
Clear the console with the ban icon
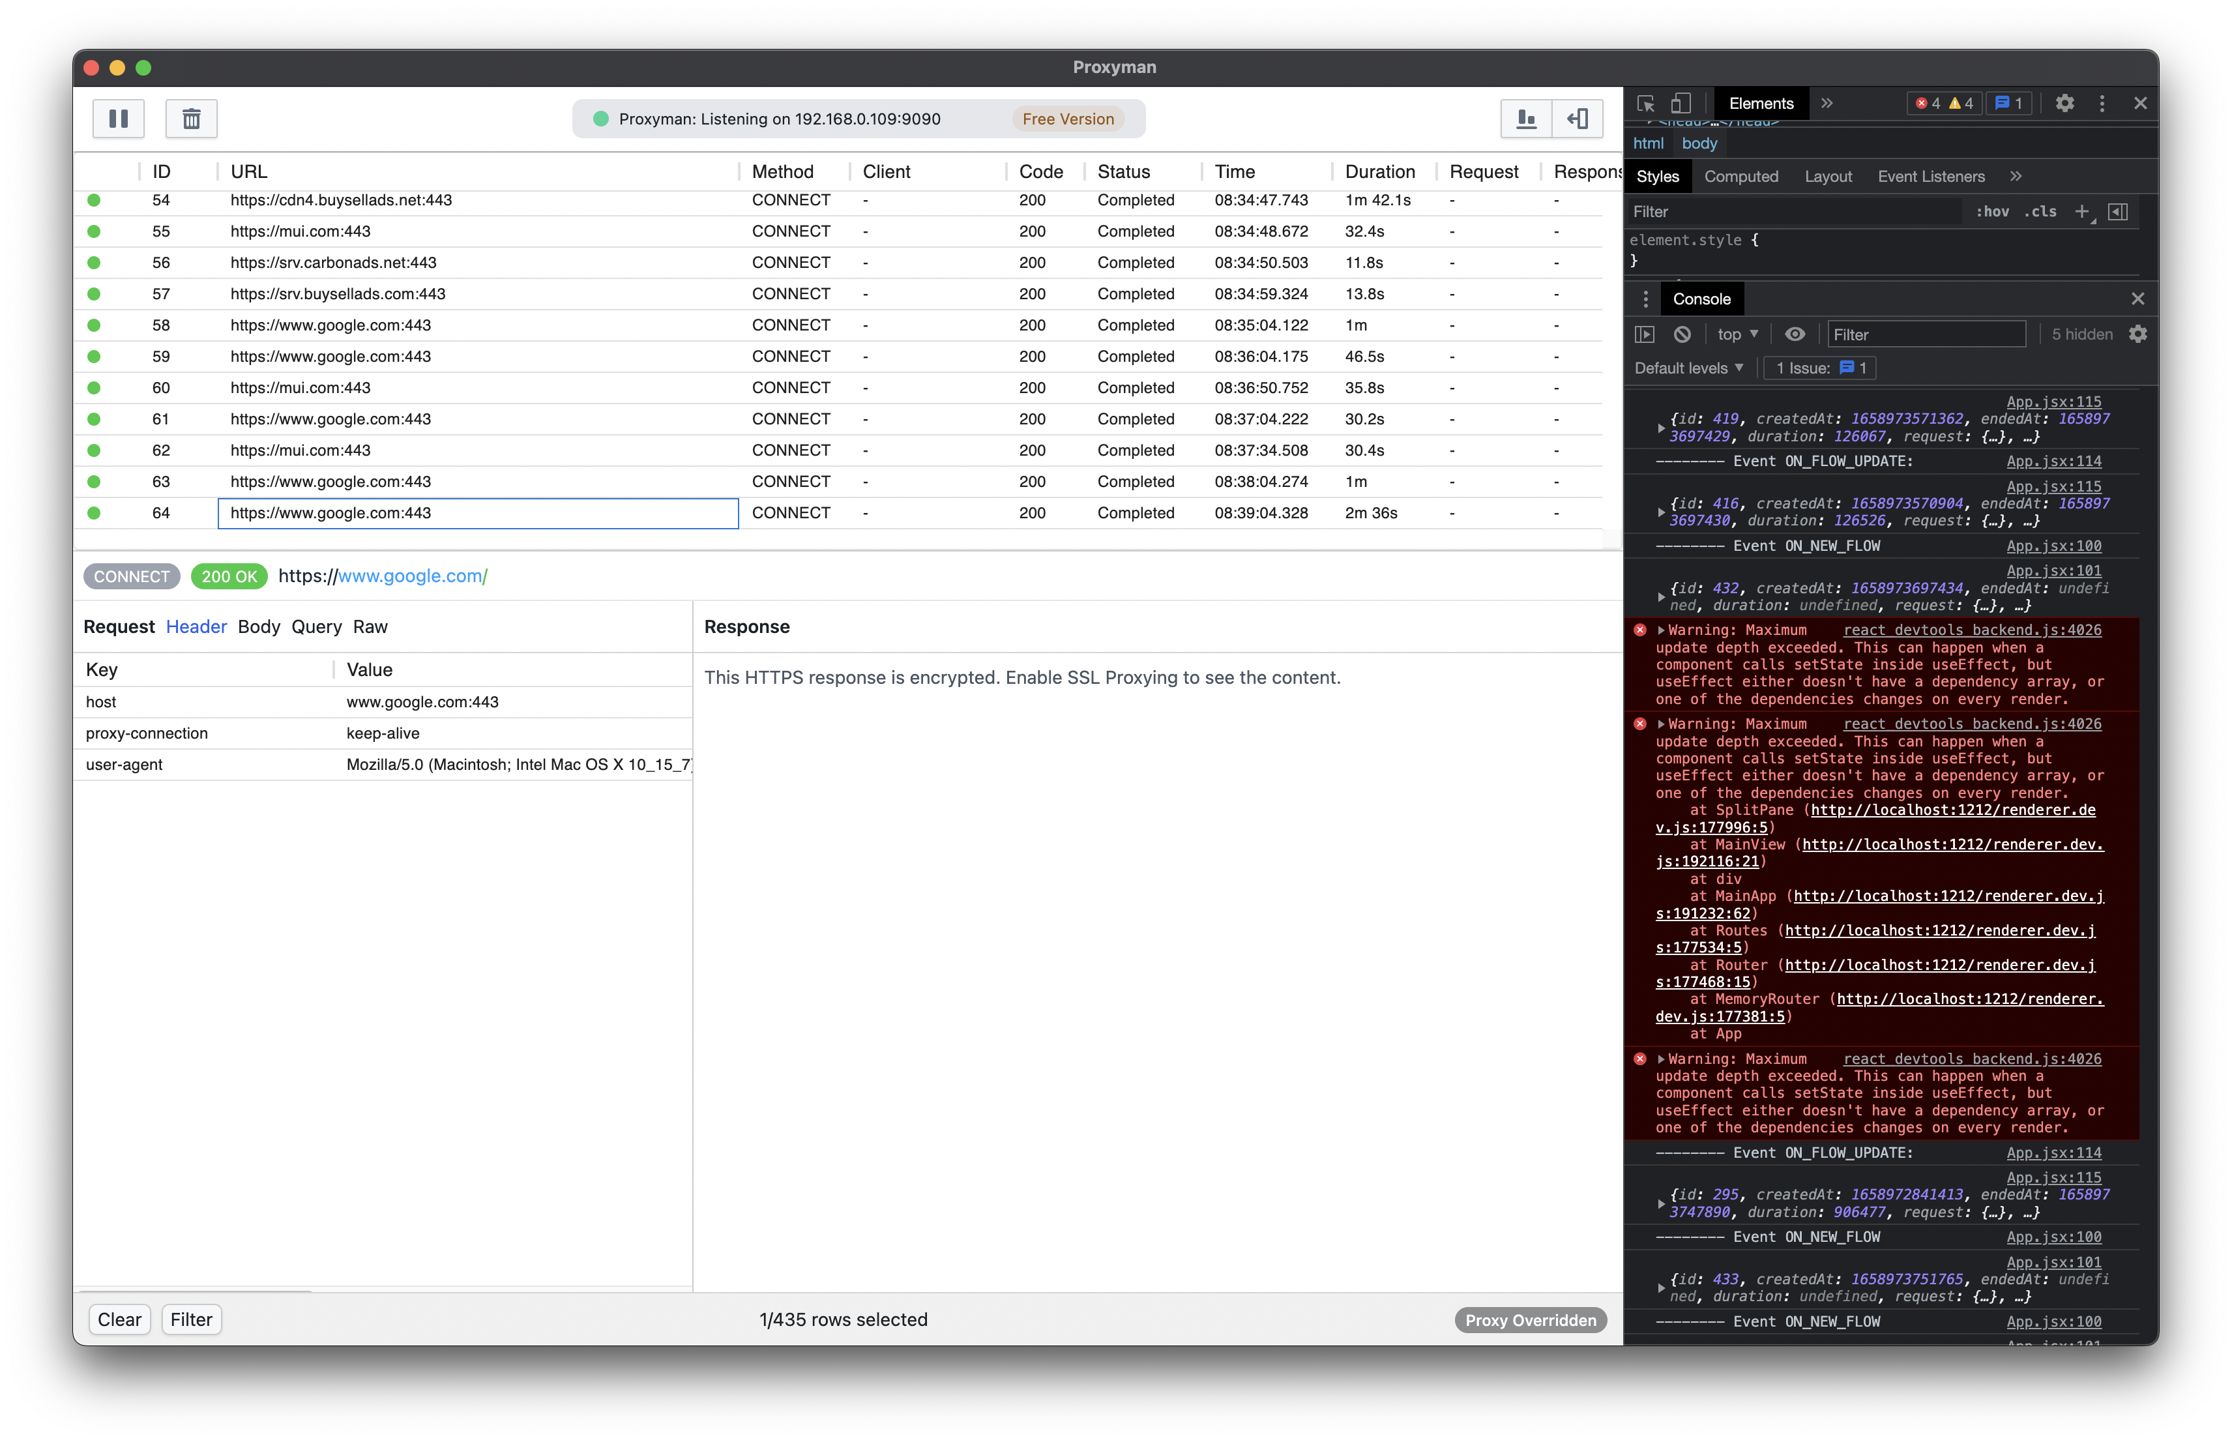[x=1682, y=334]
